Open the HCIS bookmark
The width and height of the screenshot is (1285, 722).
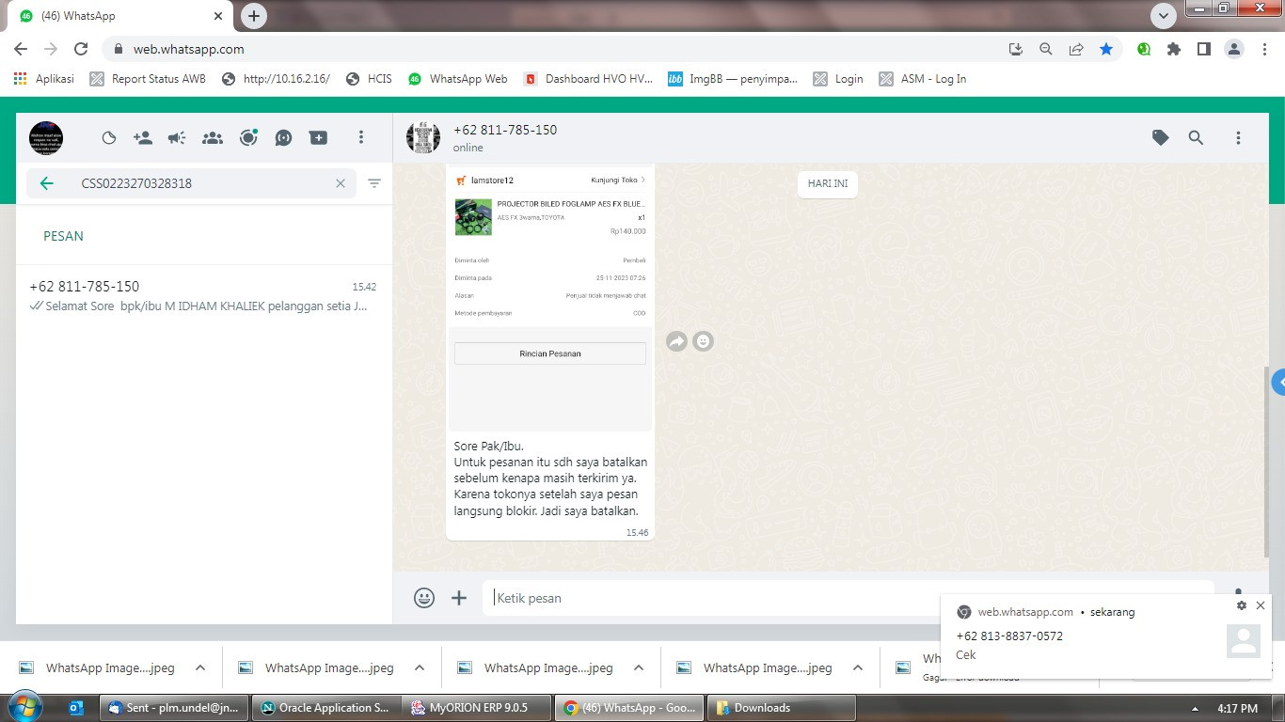pos(369,79)
